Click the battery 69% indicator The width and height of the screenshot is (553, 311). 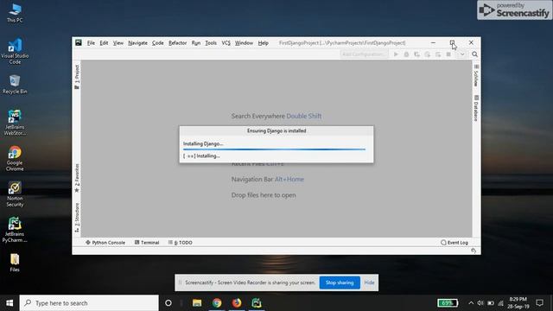[448, 303]
